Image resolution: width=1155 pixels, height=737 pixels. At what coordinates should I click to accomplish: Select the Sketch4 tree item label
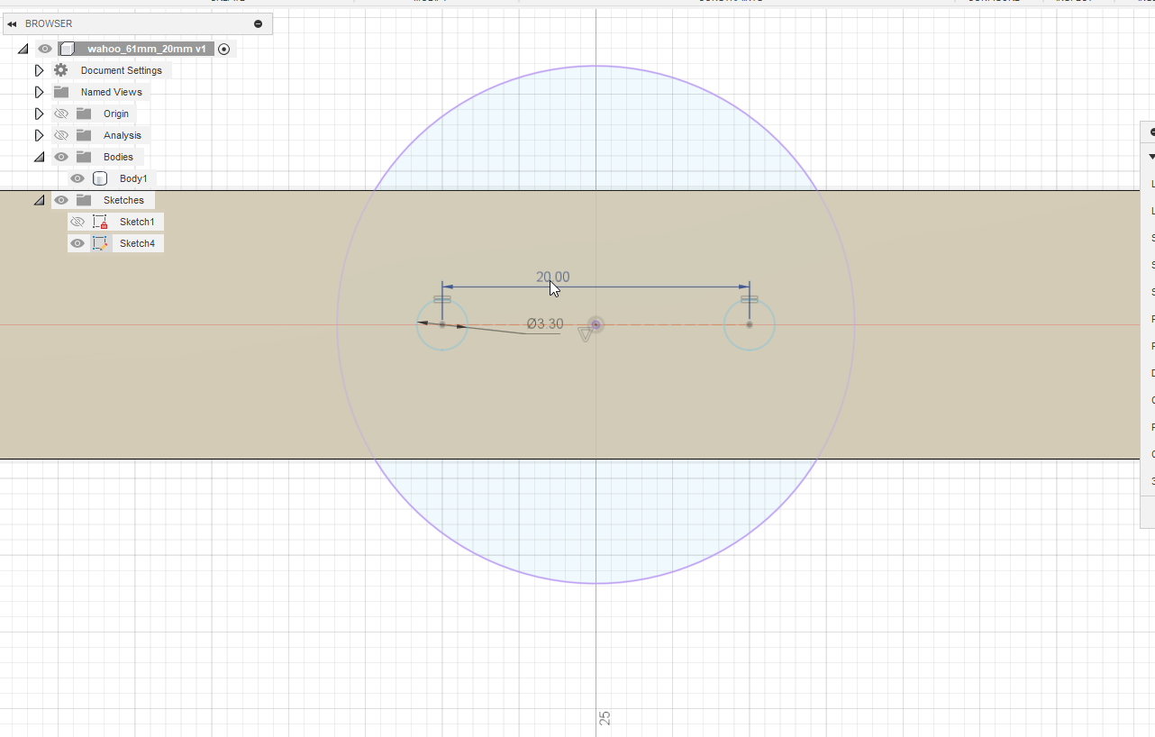point(137,243)
